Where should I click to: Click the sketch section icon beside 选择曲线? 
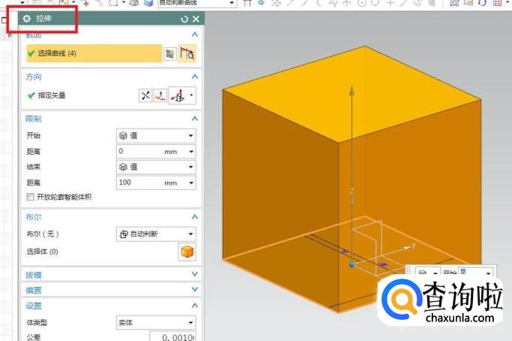click(x=170, y=53)
